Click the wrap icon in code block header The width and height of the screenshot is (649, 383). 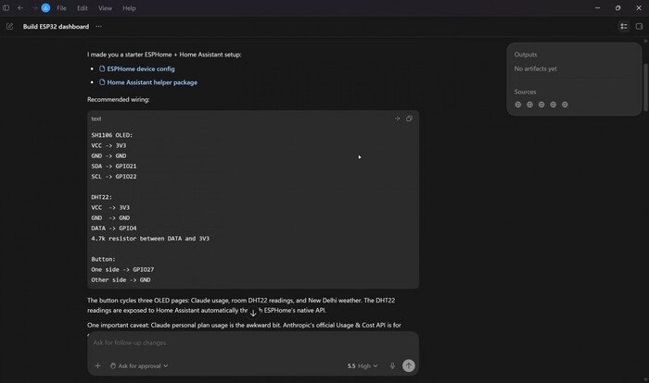click(x=398, y=118)
